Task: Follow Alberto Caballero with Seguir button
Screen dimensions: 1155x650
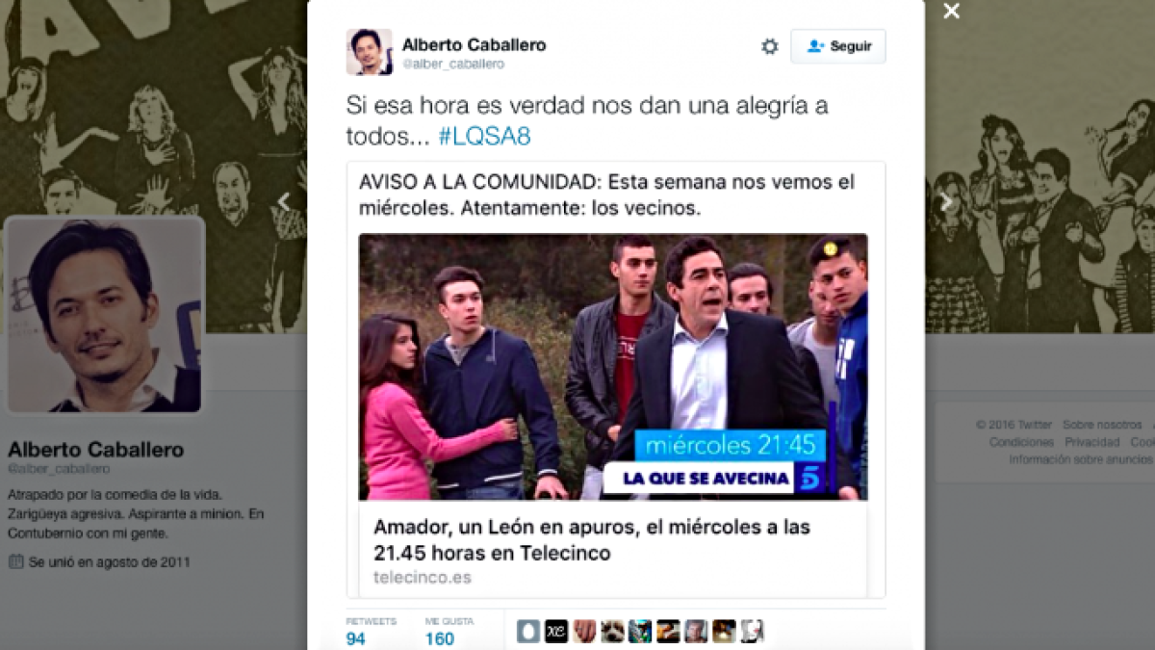Action: tap(838, 46)
